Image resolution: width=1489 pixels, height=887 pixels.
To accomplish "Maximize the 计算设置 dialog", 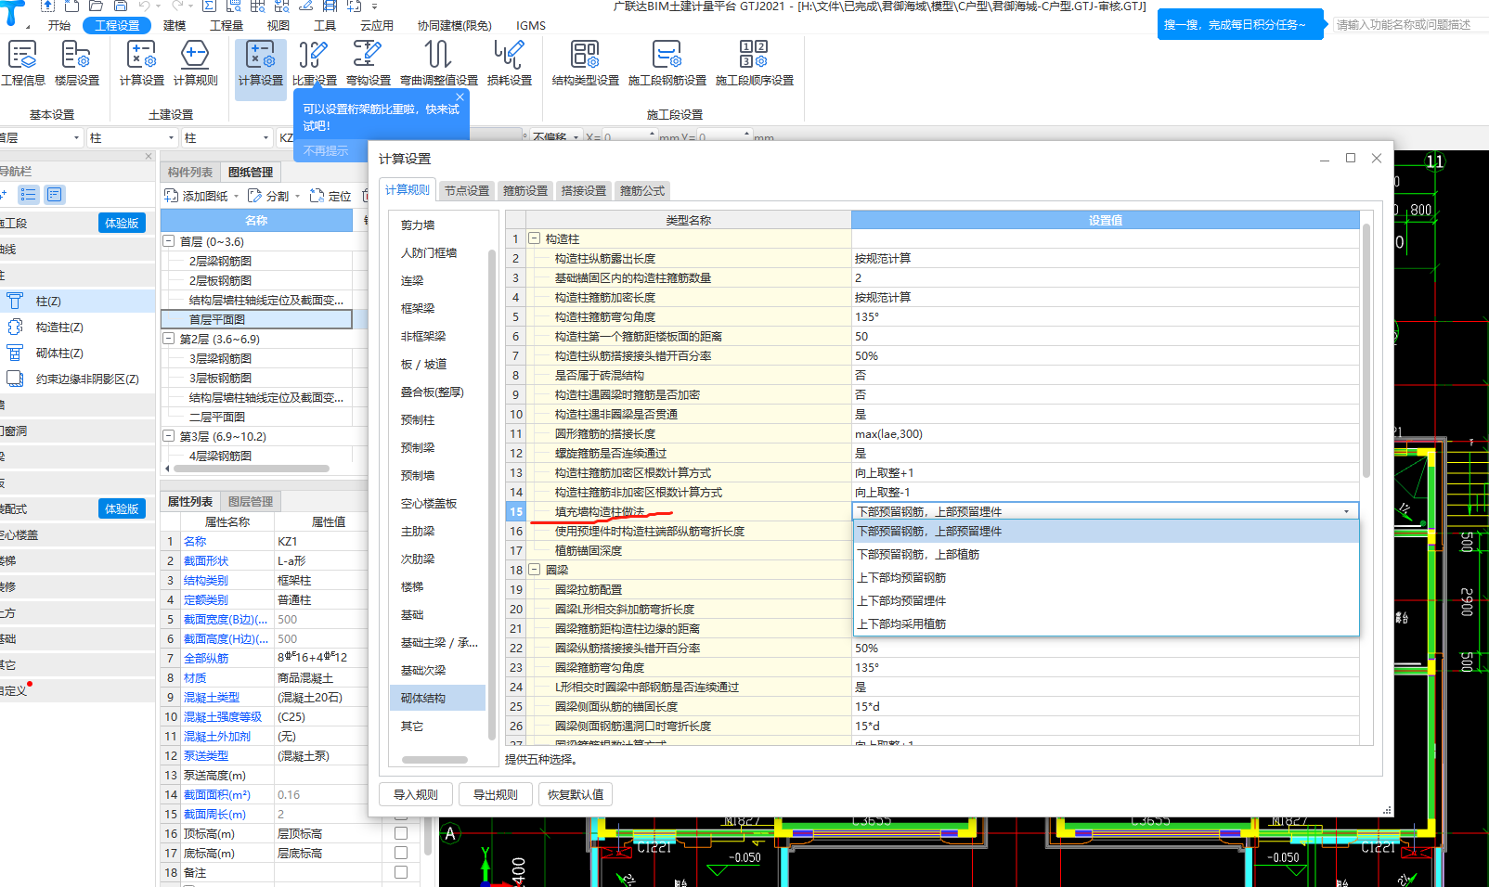I will click(1351, 159).
